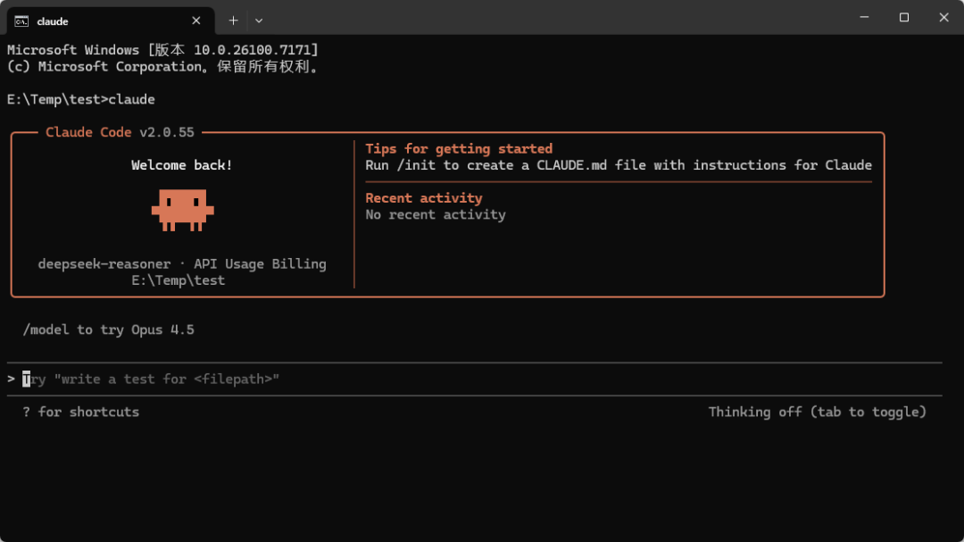
Task: Open the Windows Terminal dropdown chevron
Action: point(259,20)
